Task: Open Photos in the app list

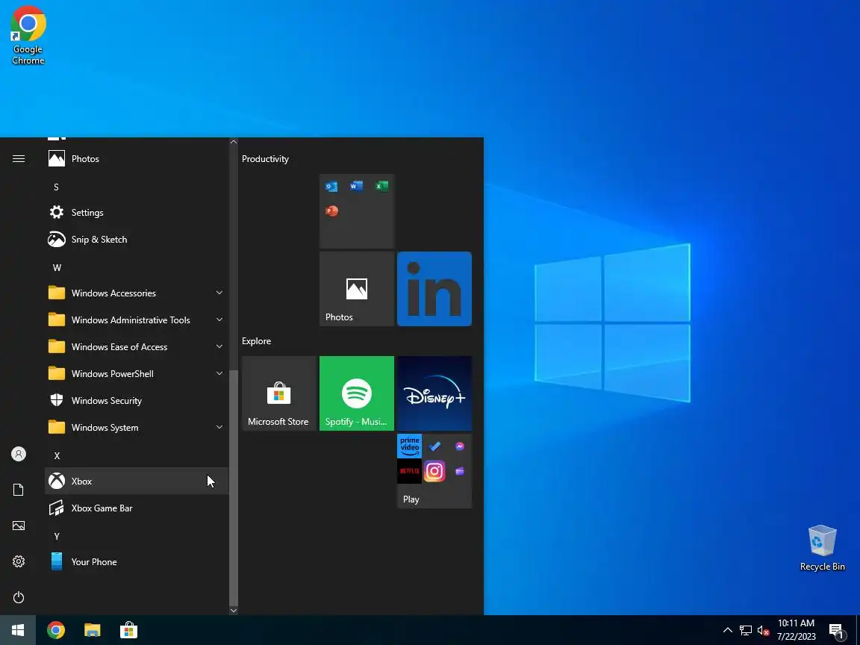Action: (x=136, y=158)
